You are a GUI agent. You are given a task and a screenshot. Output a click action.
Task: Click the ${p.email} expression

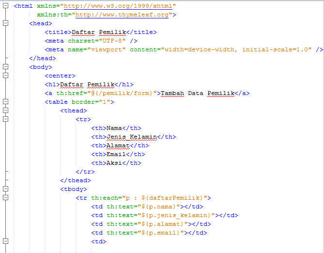(x=161, y=233)
